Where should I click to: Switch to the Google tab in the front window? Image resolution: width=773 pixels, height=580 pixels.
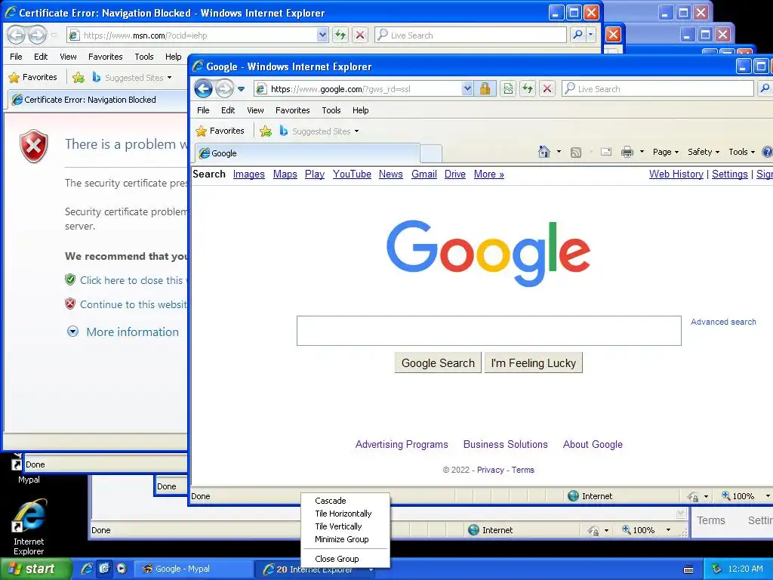pos(308,153)
